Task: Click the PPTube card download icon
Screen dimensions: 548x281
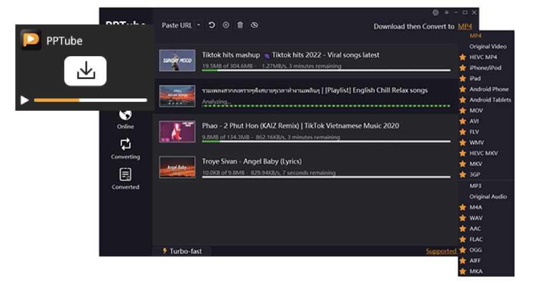Action: click(x=85, y=71)
